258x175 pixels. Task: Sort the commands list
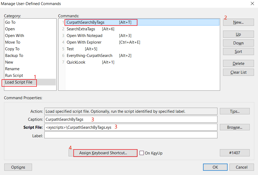coord(239,52)
